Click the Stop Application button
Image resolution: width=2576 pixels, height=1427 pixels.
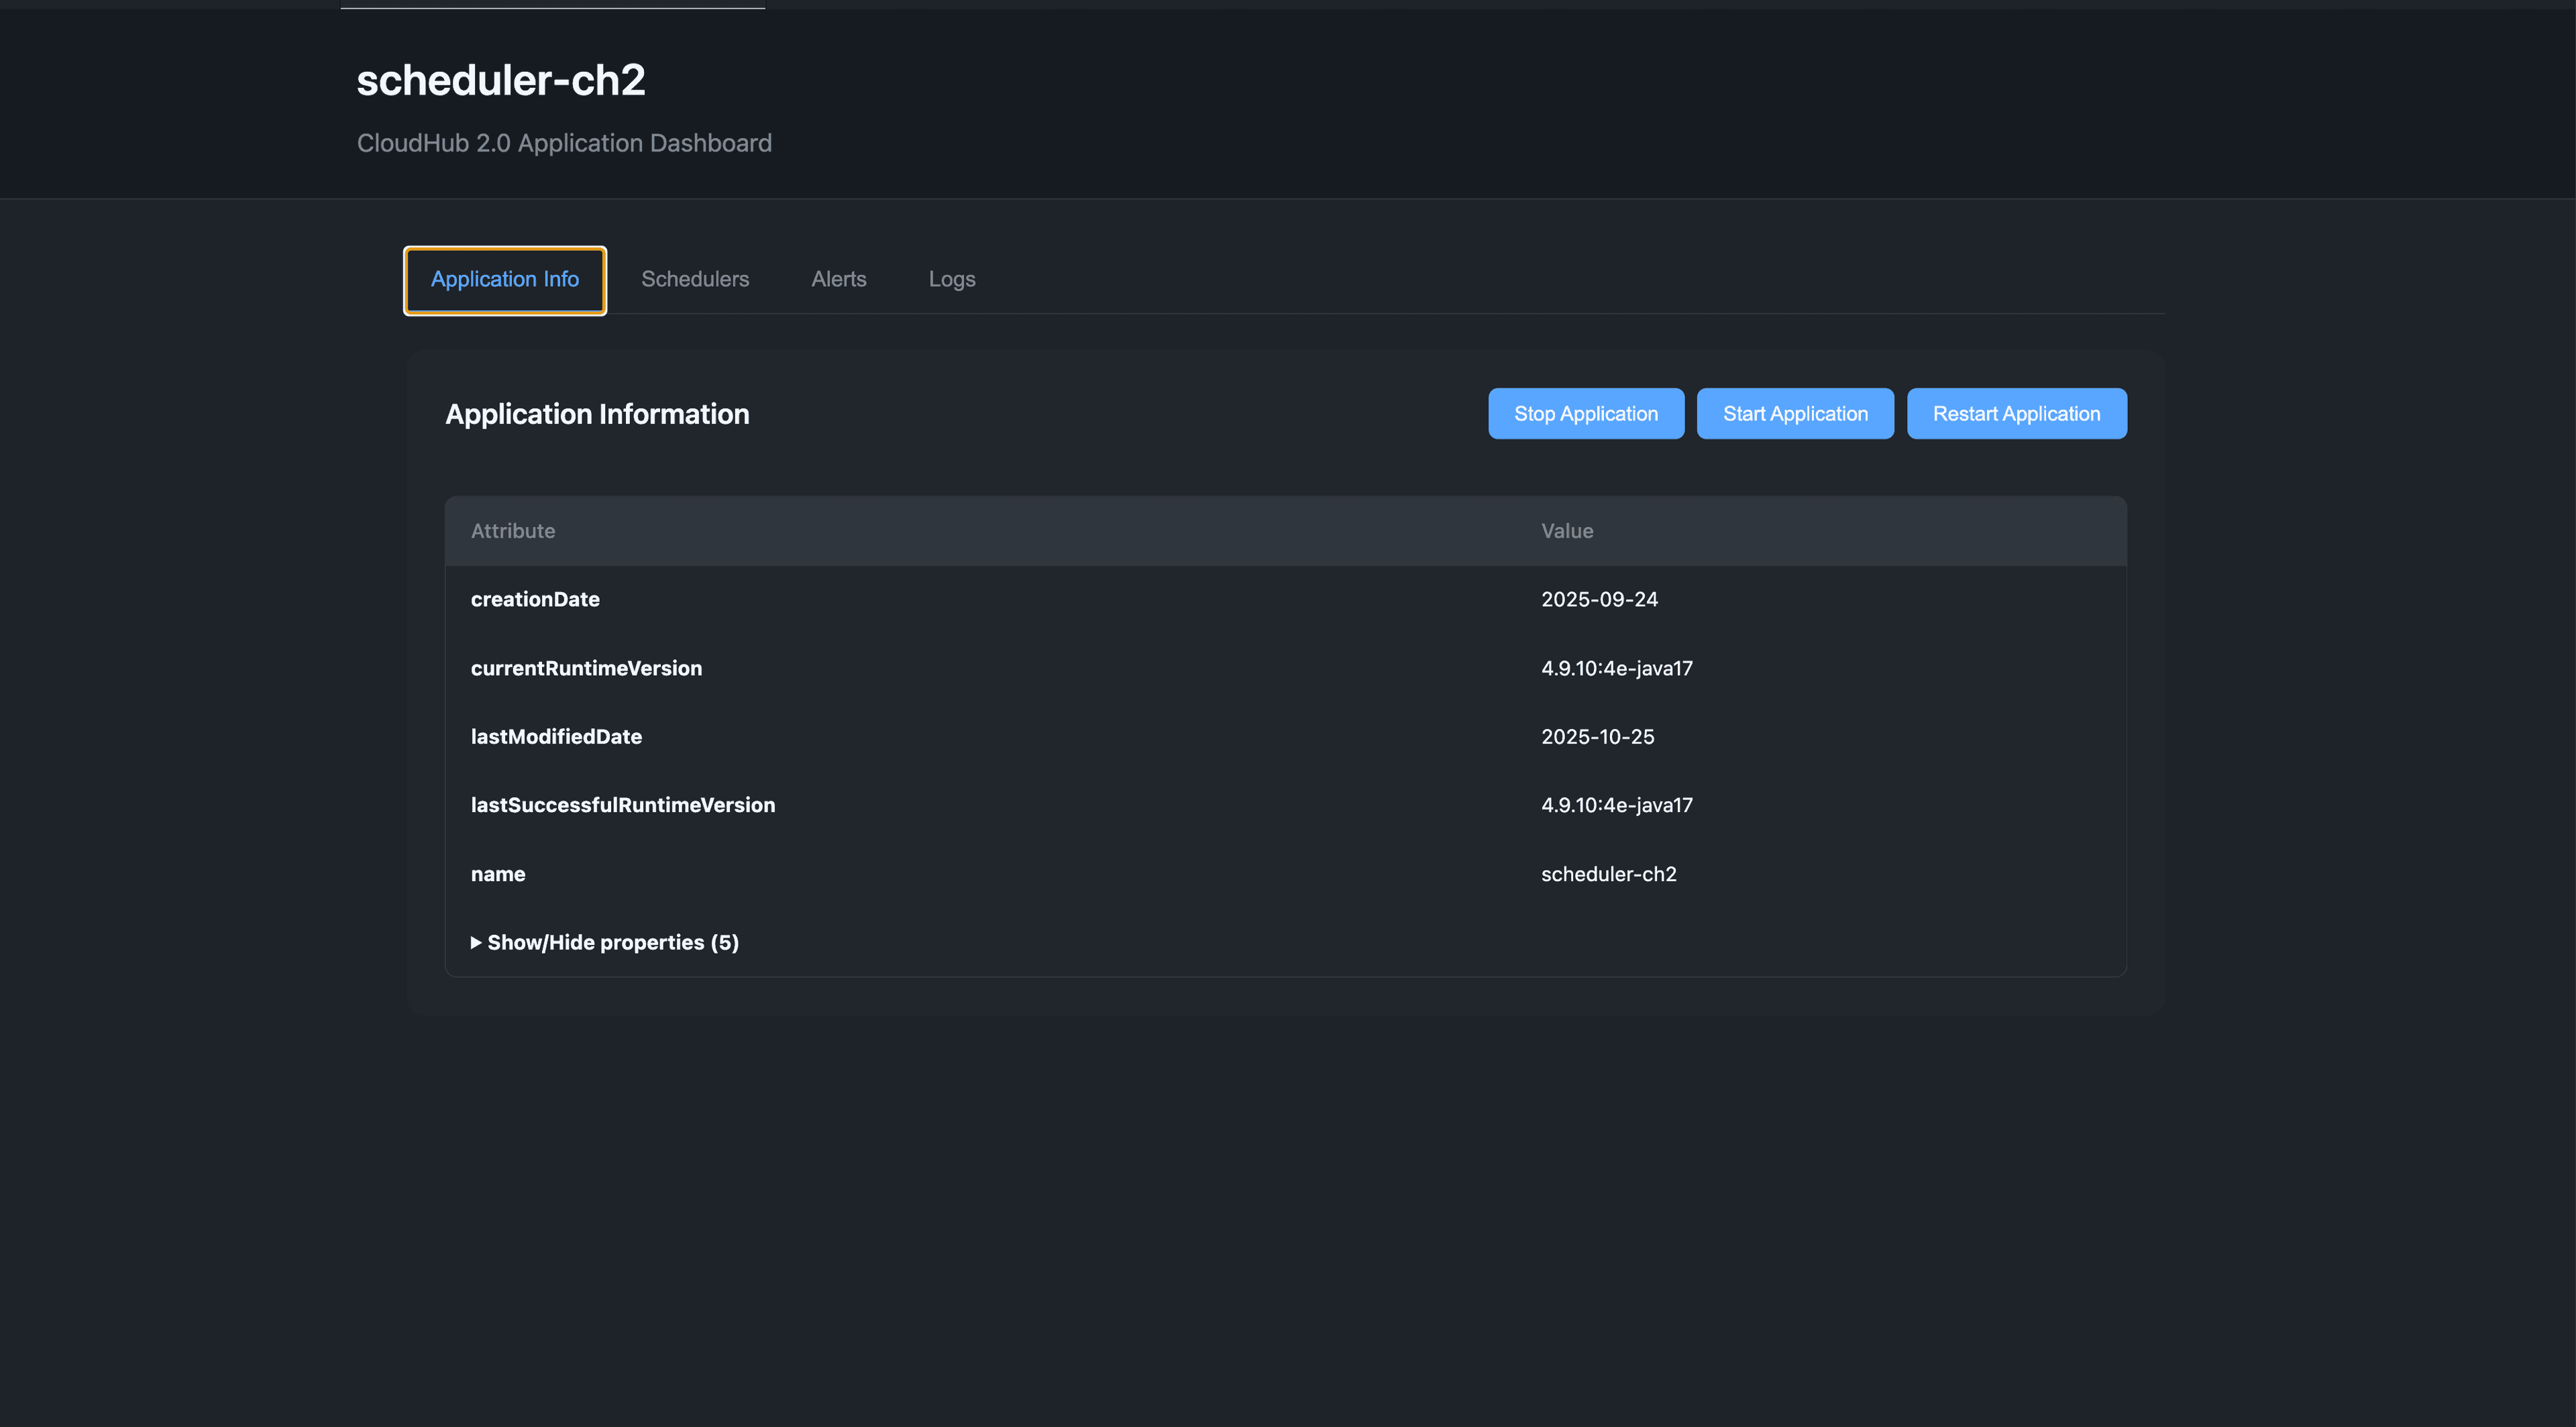tap(1585, 412)
